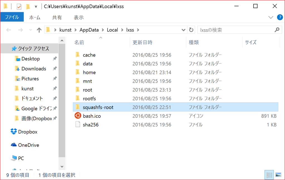The width and height of the screenshot is (285, 180).
Task: Open Help via the question mark icon
Action: tap(280, 17)
